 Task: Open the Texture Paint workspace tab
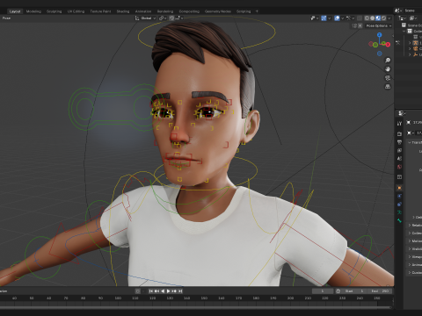click(x=100, y=11)
